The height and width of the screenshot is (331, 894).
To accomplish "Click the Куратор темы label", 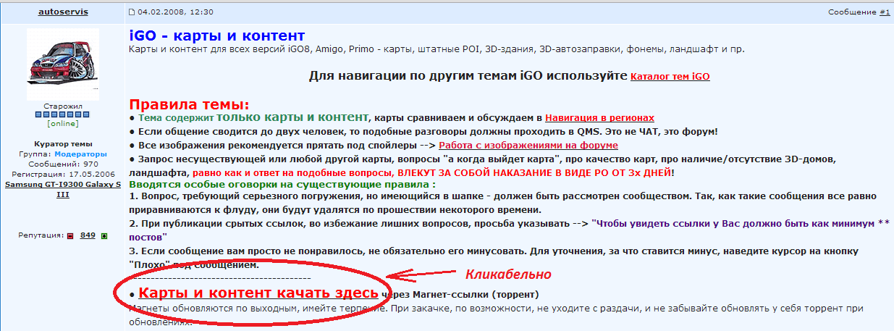I will click(x=63, y=144).
